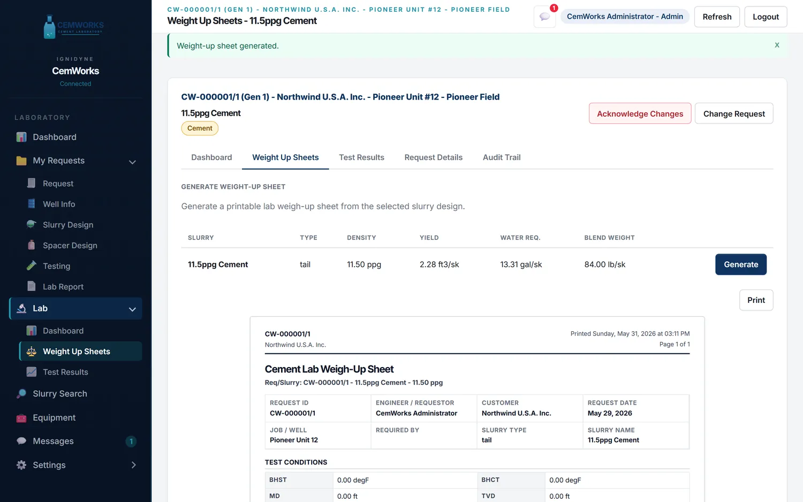Click the Weight Up Sheets scale icon
803x502 pixels.
click(x=32, y=351)
